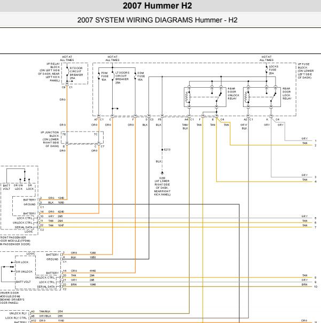Click continuation number 4 on the TAN wire
The image size is (321, 323).
[x=316, y=181]
